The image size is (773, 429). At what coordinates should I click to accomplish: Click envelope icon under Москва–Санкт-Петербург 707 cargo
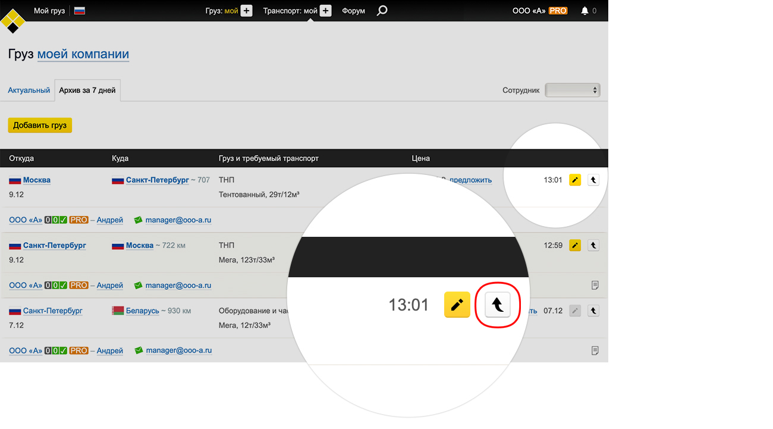(139, 220)
